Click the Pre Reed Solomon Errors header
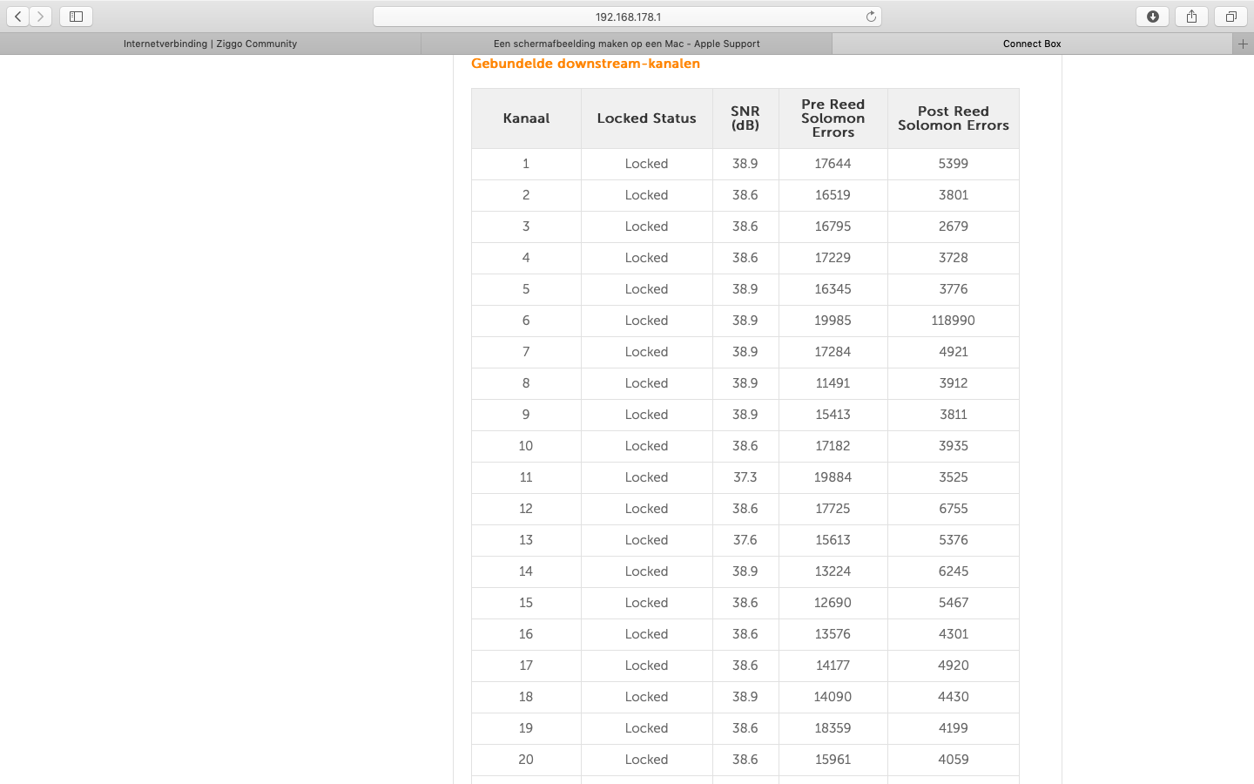 pos(833,118)
